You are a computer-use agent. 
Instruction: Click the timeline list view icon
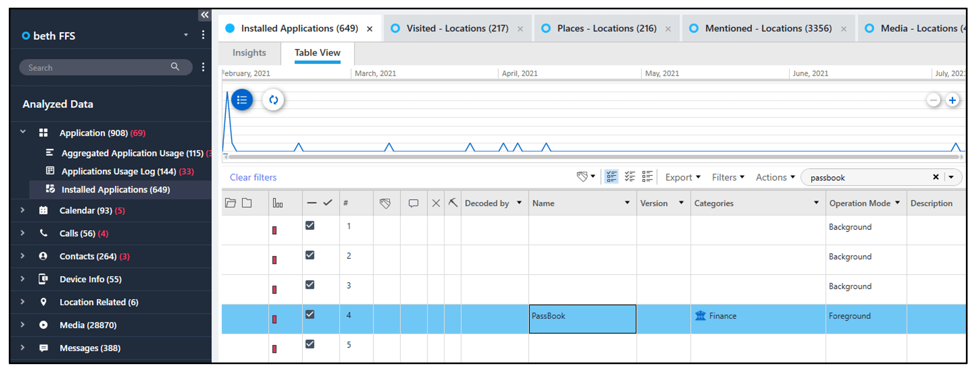pyautogui.click(x=242, y=100)
